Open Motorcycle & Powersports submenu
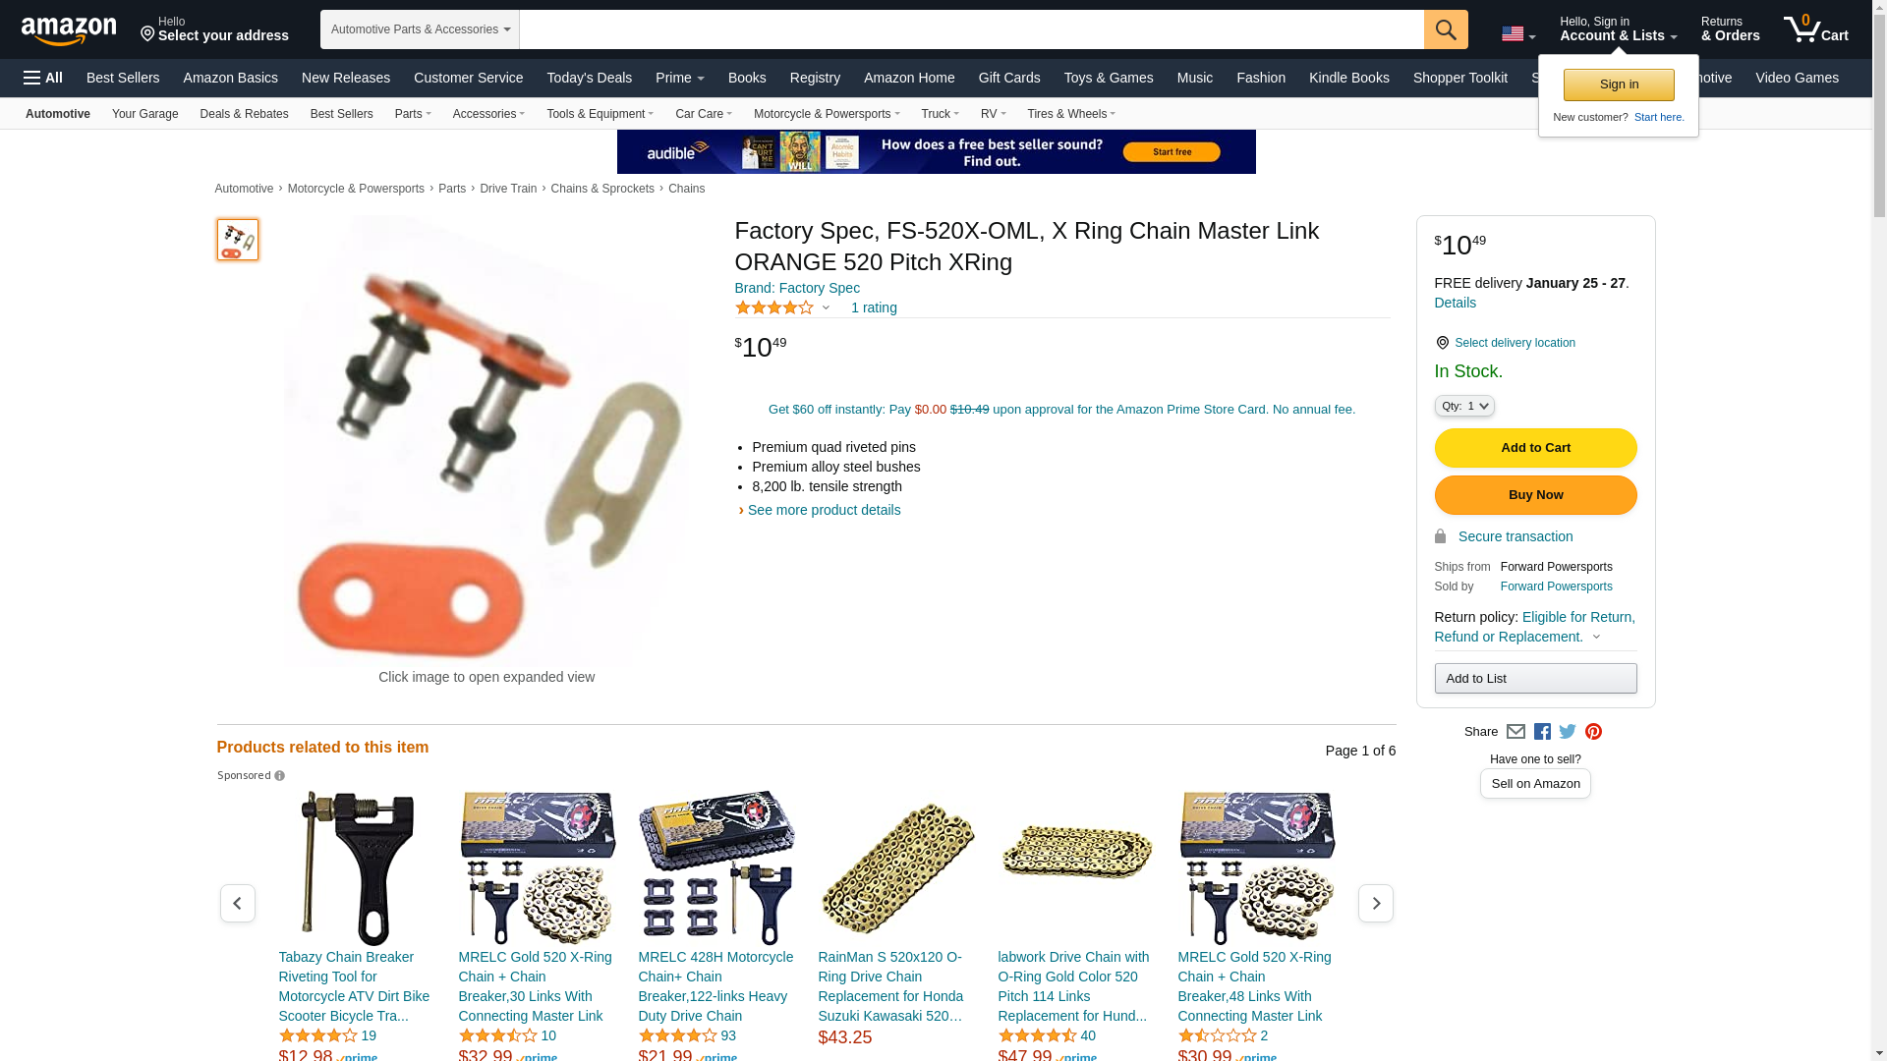 827,114
